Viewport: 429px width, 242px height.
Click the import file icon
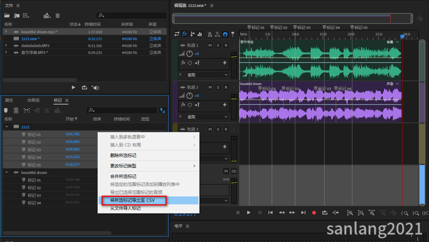click(x=17, y=16)
